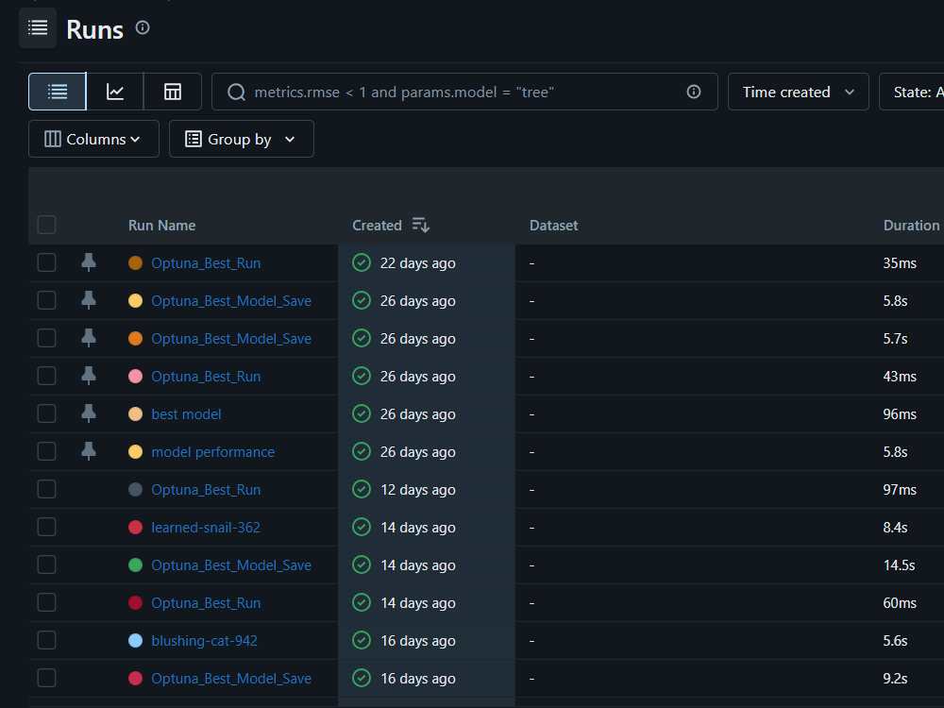
Task: Select checkbox for the model performance run
Action: pyautogui.click(x=46, y=451)
